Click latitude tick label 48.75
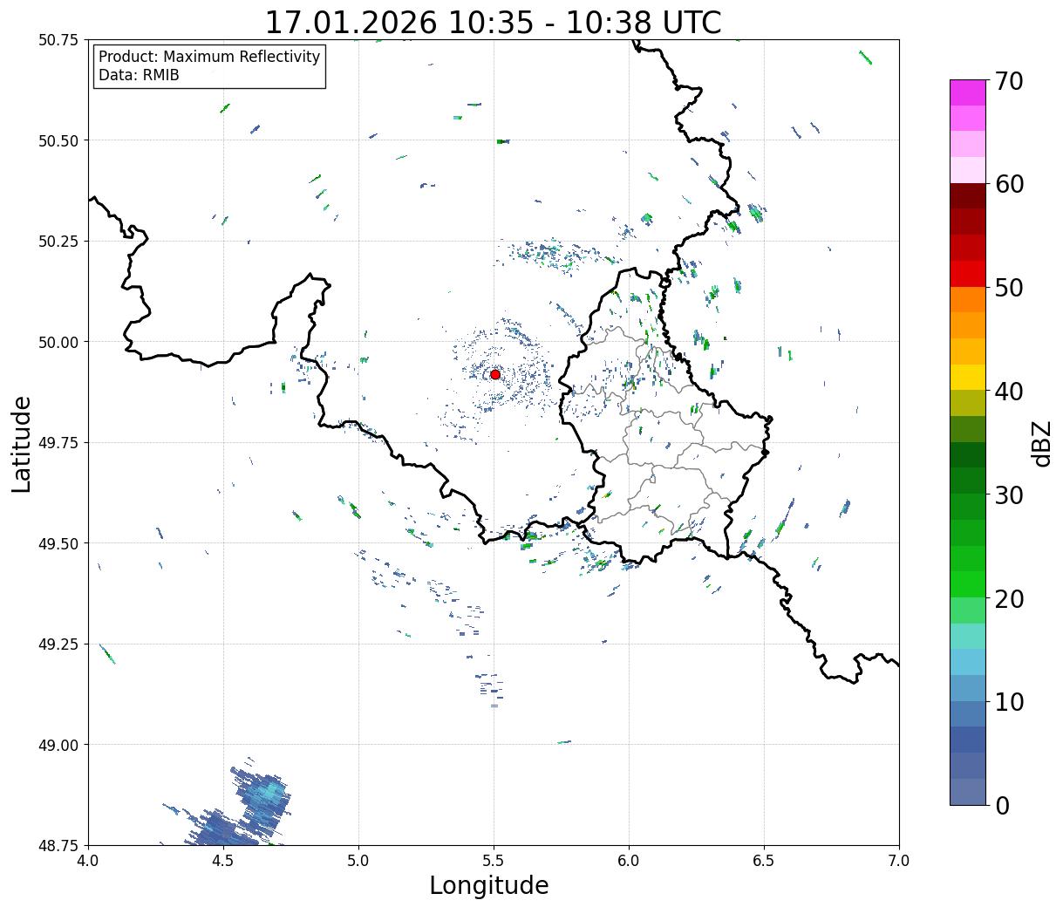The height and width of the screenshot is (907, 1063). [58, 845]
